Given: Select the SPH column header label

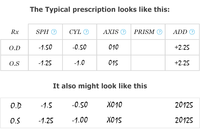Looking at the screenshot, I should (x=42, y=32).
